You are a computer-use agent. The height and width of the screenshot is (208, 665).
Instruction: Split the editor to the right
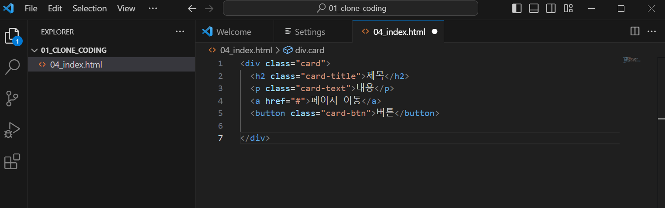coord(635,31)
